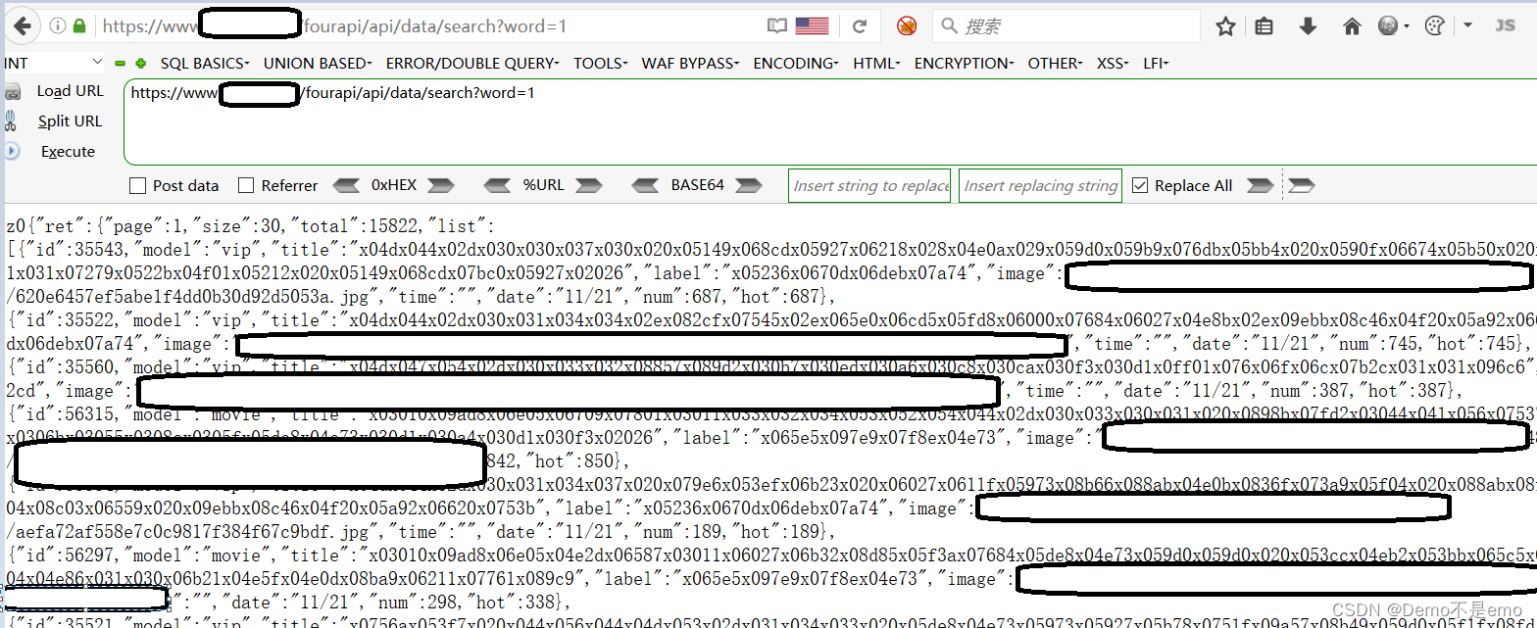Expand the globe icon dropdown arrow

tap(1407, 26)
